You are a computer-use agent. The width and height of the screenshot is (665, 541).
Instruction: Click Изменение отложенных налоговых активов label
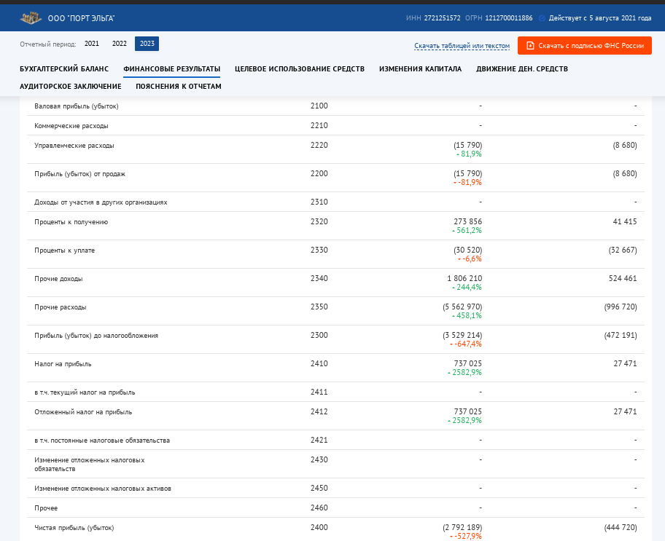click(x=103, y=489)
